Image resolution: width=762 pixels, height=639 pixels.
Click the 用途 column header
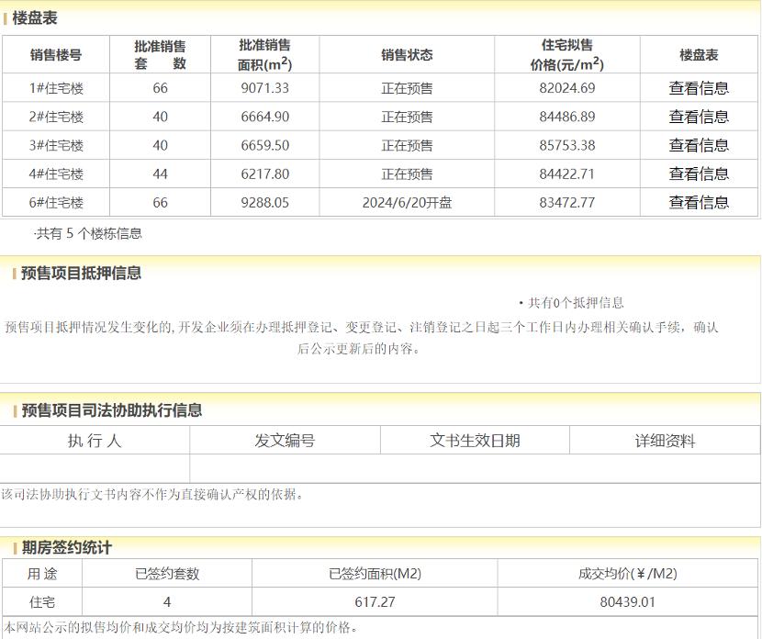coord(42,574)
